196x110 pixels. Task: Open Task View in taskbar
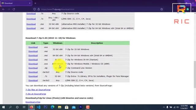coord(24,107)
